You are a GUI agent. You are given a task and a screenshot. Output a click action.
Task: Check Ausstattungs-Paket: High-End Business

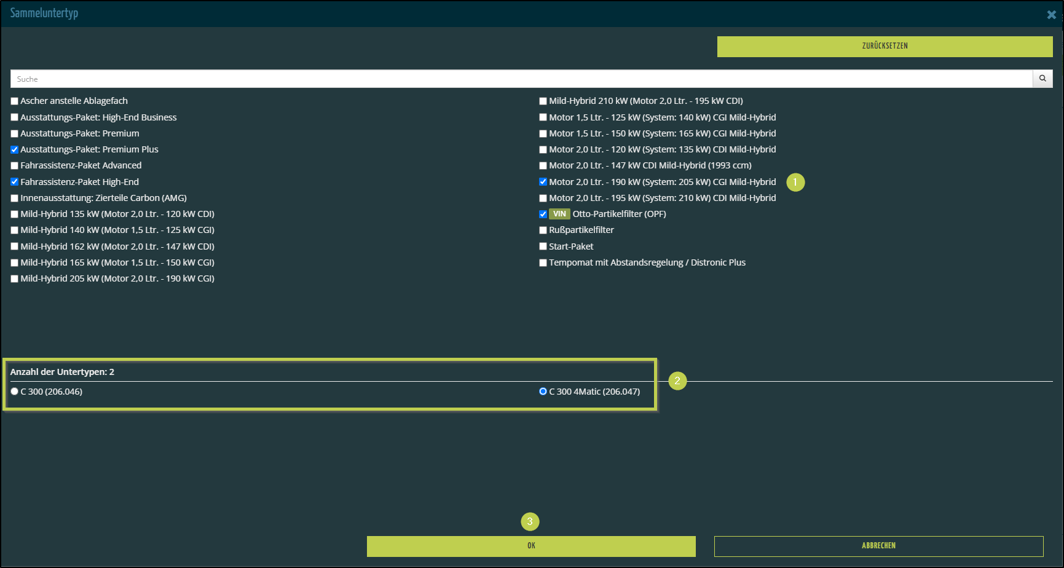(x=15, y=117)
